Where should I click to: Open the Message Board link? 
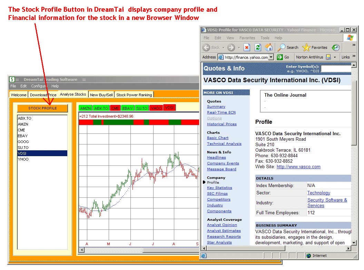[222, 169]
